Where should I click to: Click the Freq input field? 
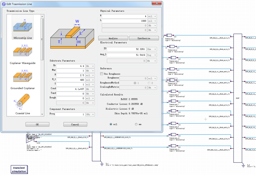(x=70, y=114)
